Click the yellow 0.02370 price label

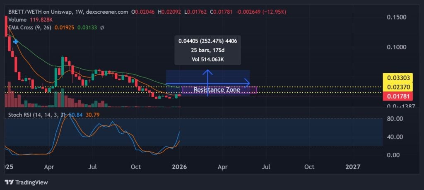coord(398,87)
